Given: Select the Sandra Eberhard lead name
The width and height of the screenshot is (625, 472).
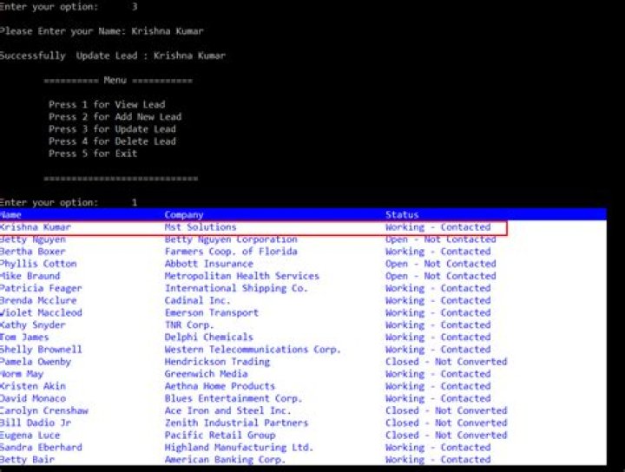Looking at the screenshot, I should tap(41, 447).
